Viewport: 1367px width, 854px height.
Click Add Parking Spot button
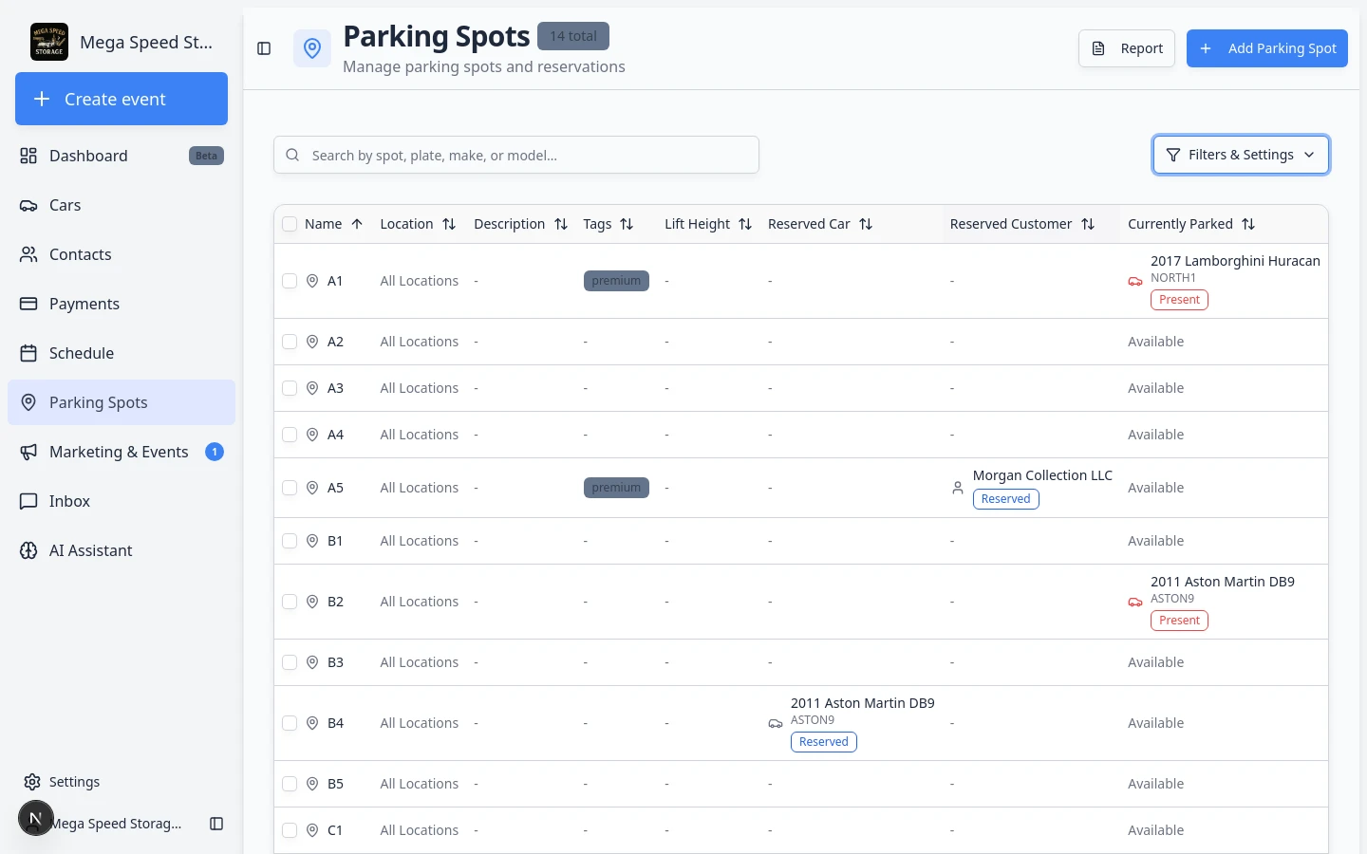1267,48
